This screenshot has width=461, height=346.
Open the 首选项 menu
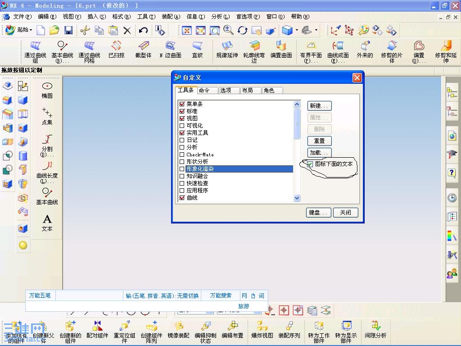(x=248, y=17)
